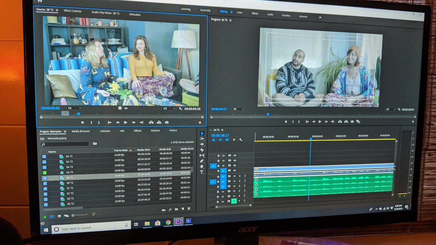436x245 pixels.
Task: Open File Explorer from taskbar
Action: [147, 224]
